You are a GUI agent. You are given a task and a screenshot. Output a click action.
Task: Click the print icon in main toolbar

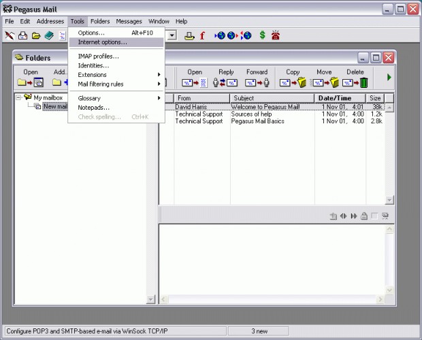(x=189, y=35)
